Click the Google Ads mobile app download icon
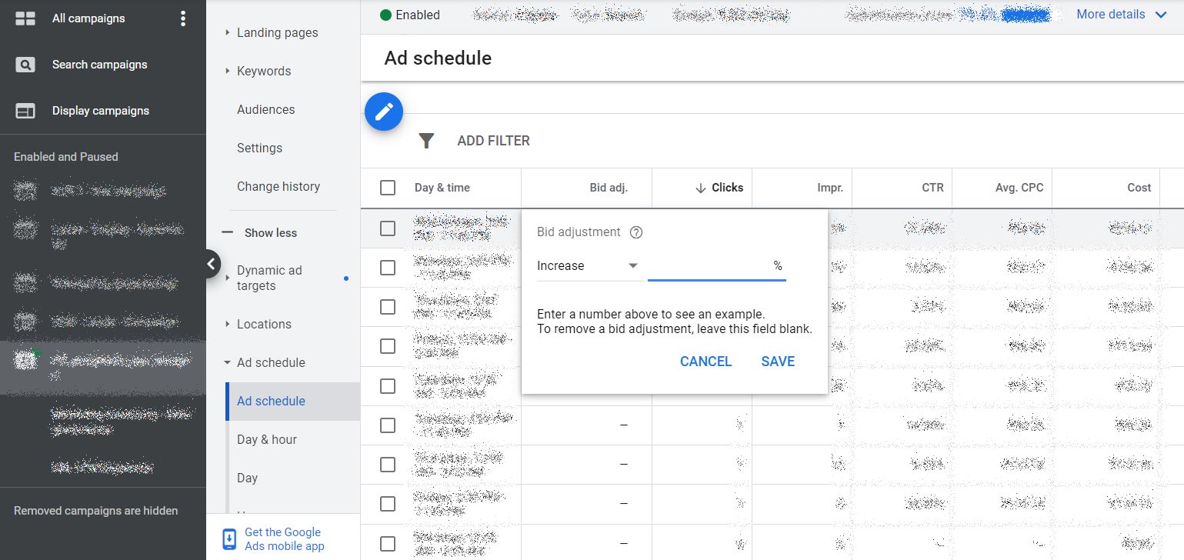 click(x=228, y=538)
